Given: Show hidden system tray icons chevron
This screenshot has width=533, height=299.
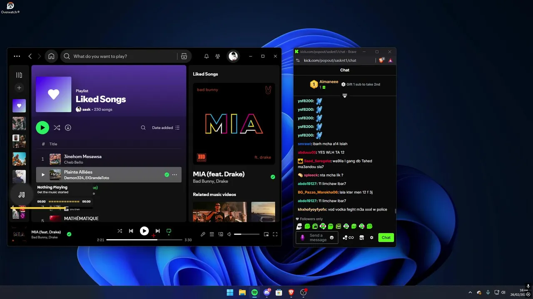Looking at the screenshot, I should tap(470, 292).
